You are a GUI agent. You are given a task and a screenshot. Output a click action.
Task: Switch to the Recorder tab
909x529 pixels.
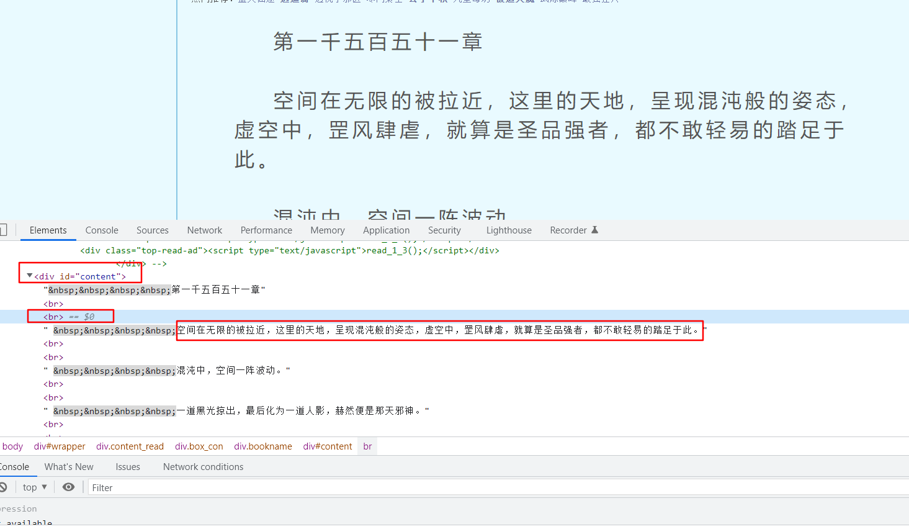pos(568,230)
